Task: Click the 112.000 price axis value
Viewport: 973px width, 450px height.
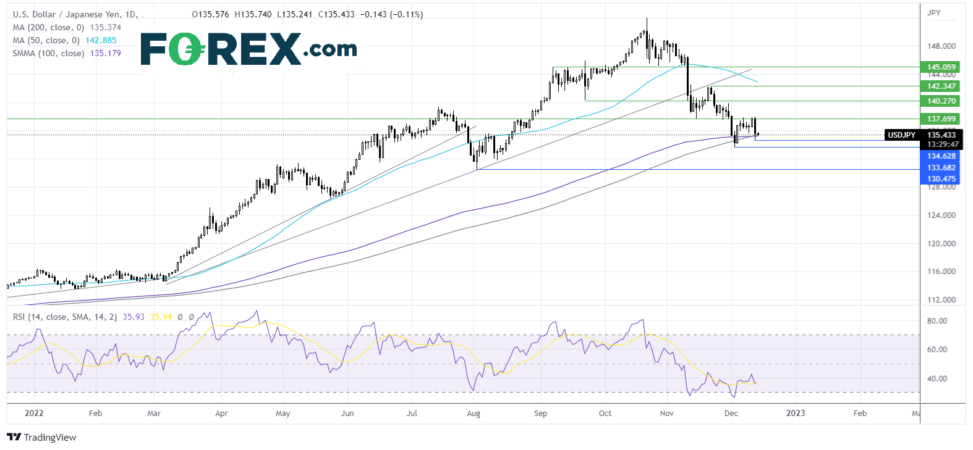Action: click(941, 299)
